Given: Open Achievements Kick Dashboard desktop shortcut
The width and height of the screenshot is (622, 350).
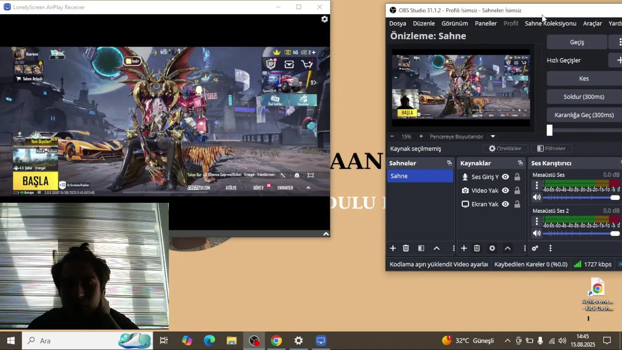Looking at the screenshot, I should tap(598, 295).
